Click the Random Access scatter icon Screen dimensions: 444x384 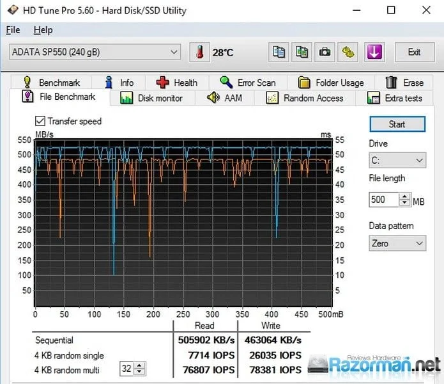tap(272, 98)
